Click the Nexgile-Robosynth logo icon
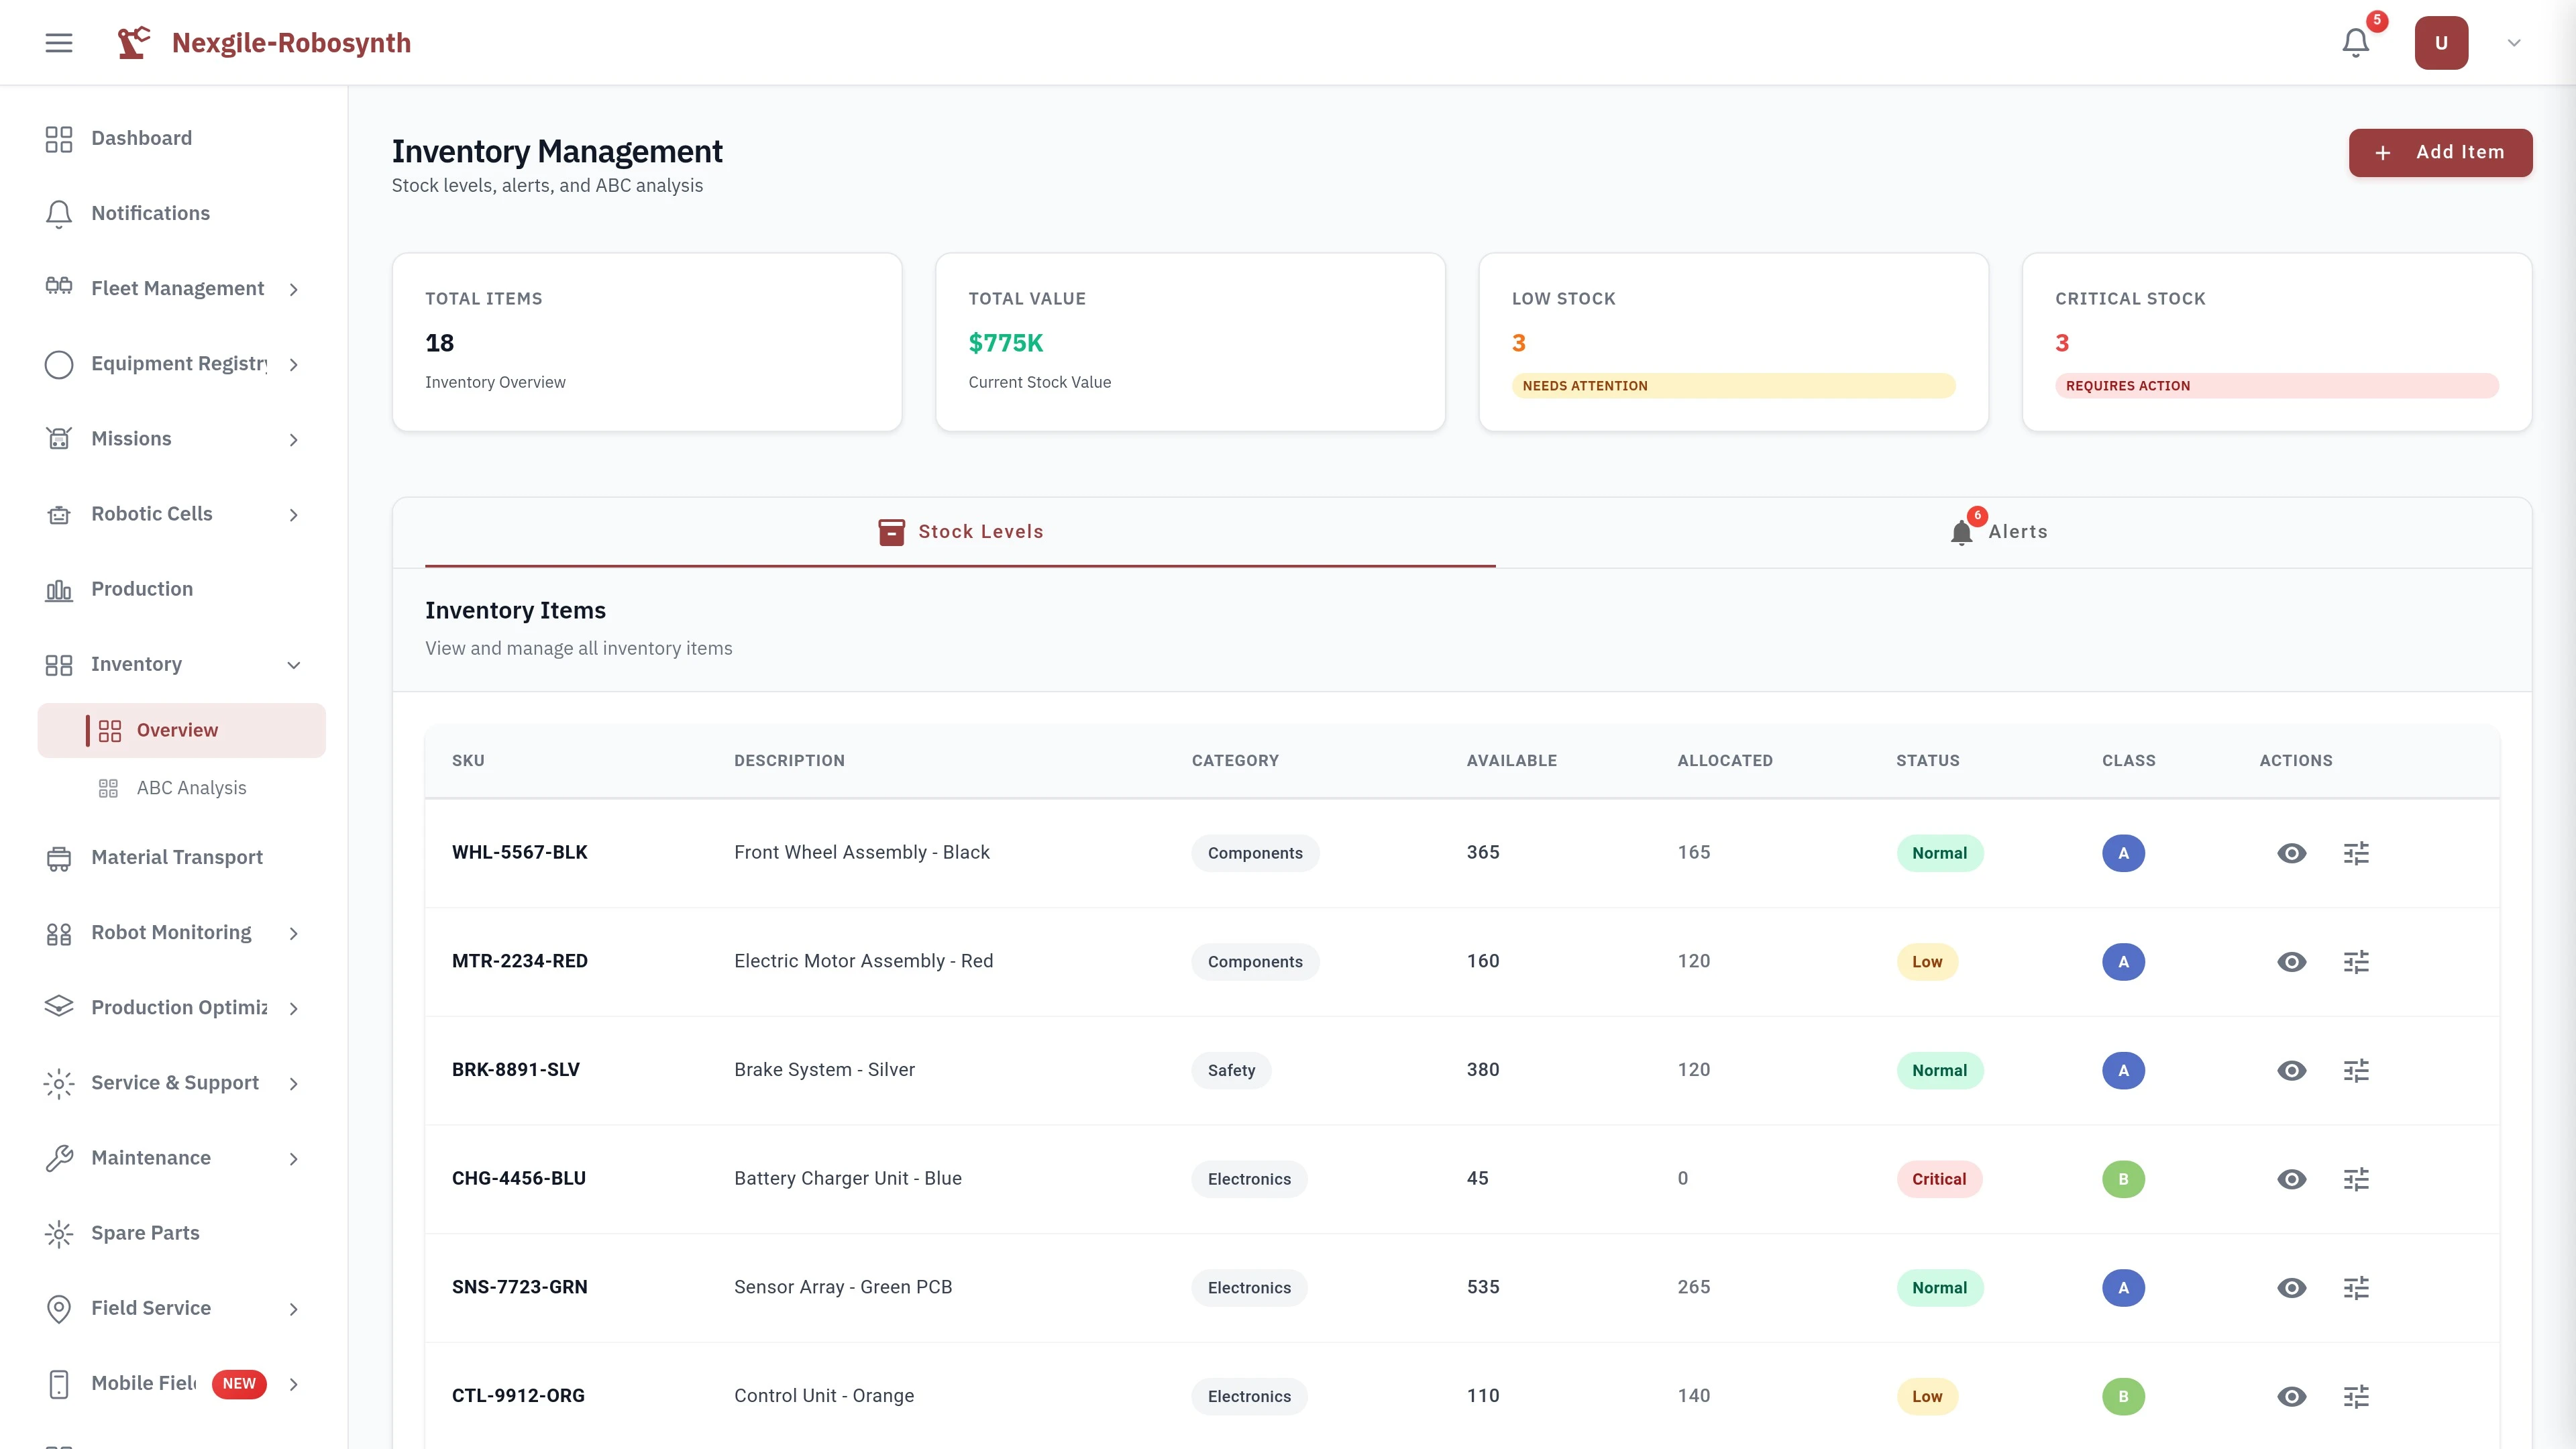This screenshot has width=2576, height=1449. (134, 42)
